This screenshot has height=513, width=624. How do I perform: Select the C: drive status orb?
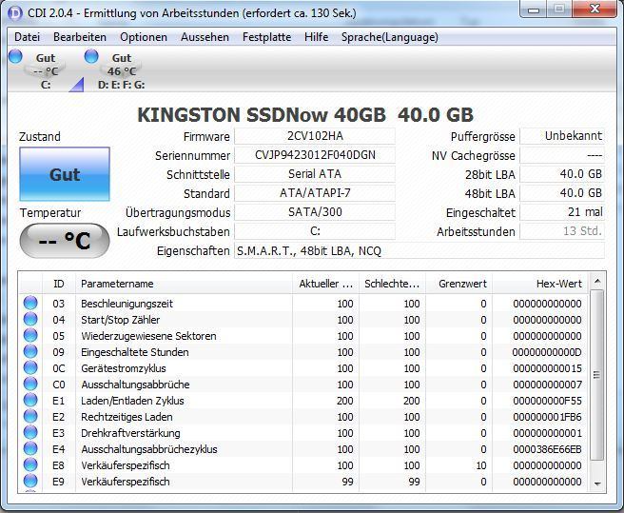click(x=15, y=56)
